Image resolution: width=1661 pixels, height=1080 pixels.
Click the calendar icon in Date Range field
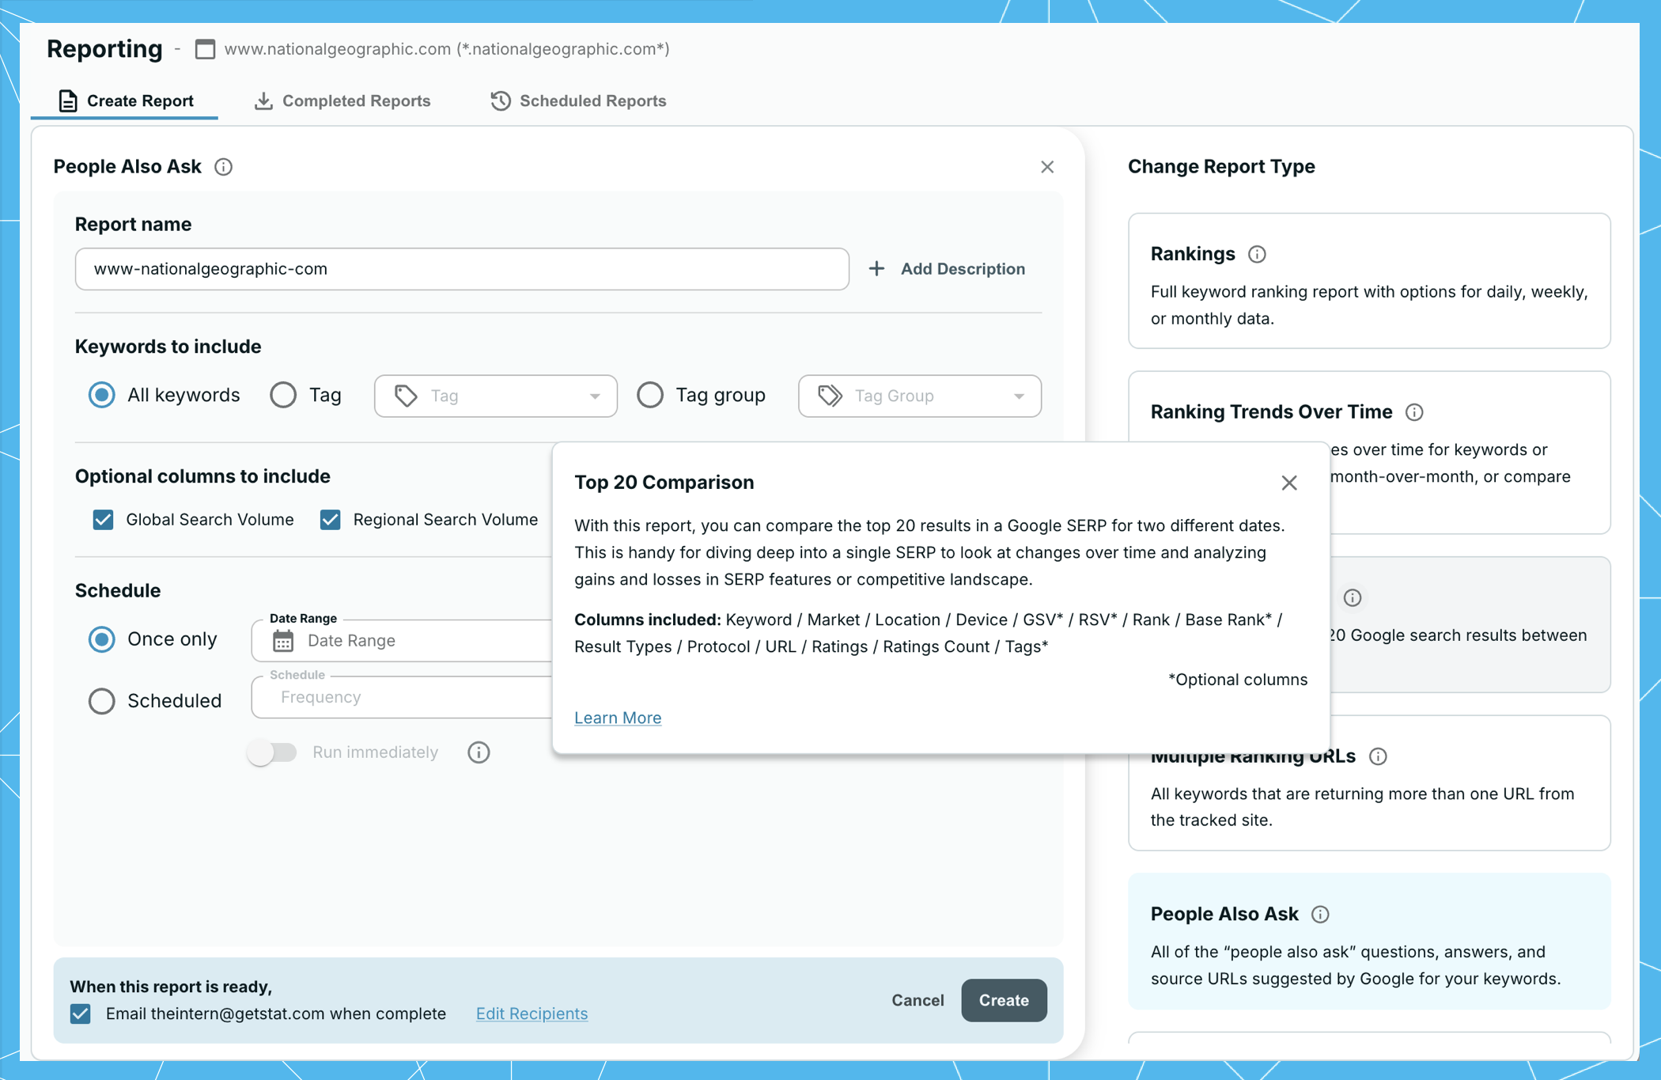tap(283, 640)
